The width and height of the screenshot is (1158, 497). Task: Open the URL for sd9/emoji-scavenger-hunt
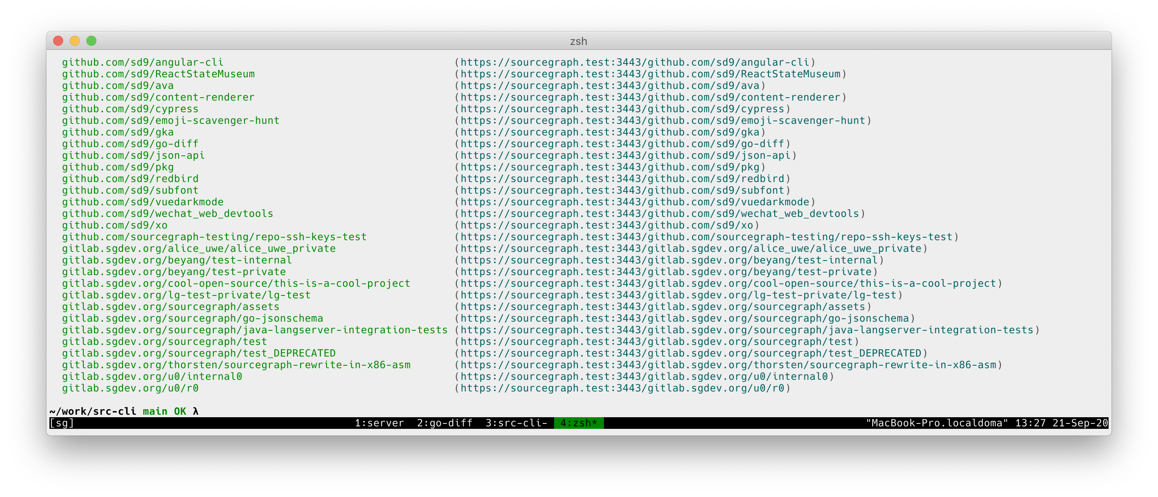point(662,121)
